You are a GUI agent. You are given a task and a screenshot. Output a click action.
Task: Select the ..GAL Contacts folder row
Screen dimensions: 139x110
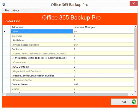click(x=42, y=67)
